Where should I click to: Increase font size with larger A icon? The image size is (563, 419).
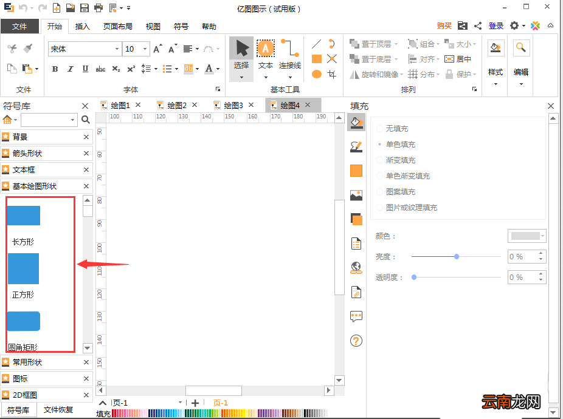pyautogui.click(x=157, y=49)
